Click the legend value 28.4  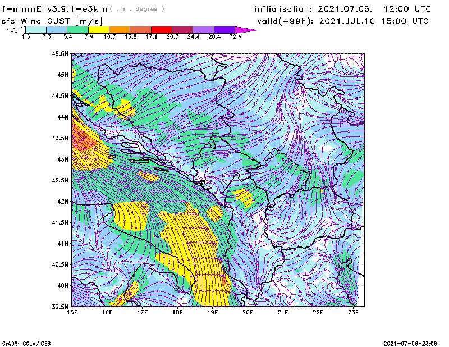coord(214,36)
